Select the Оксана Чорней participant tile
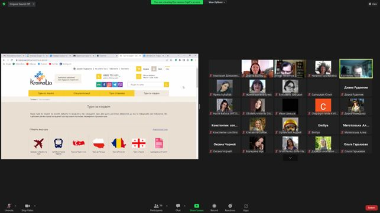 click(225, 144)
